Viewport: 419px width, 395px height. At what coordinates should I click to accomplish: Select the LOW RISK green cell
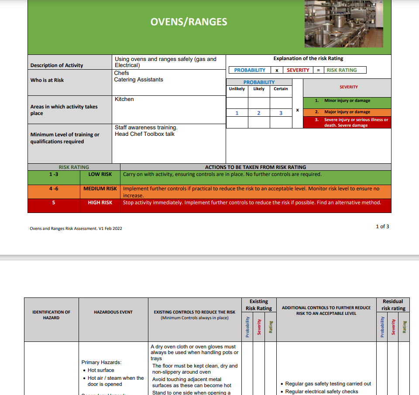(x=100, y=174)
